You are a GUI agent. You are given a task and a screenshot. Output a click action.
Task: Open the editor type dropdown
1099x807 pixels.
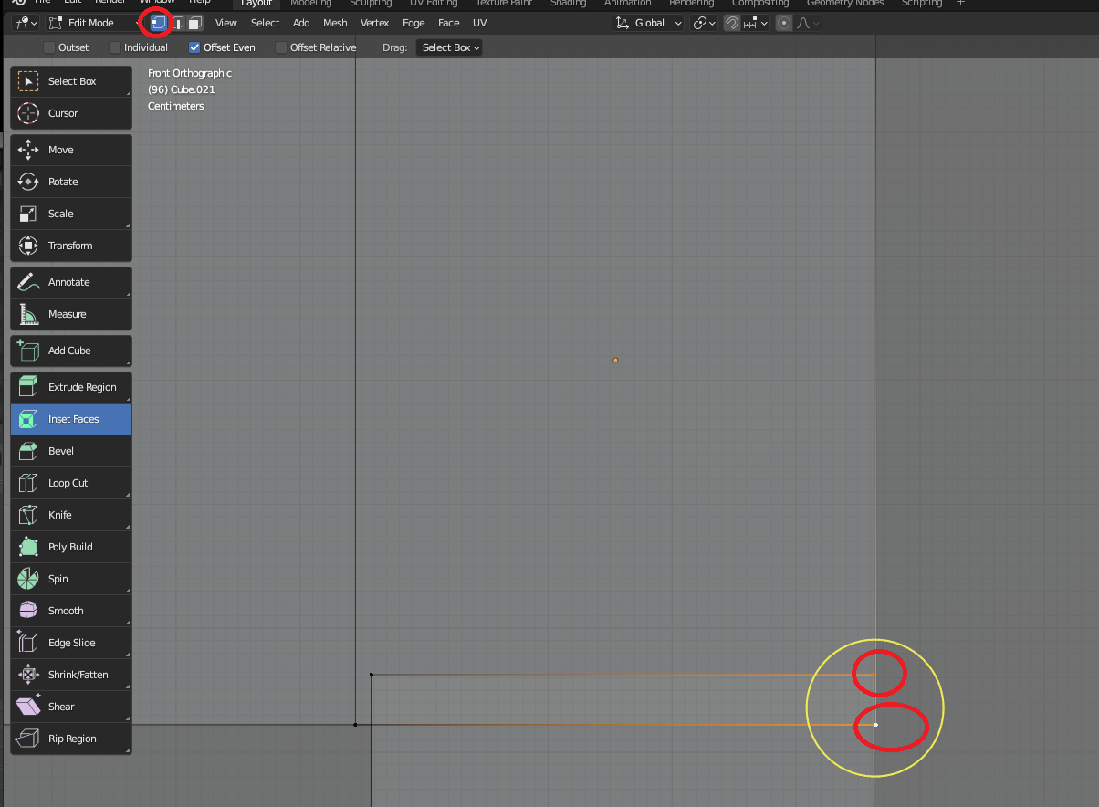26,23
